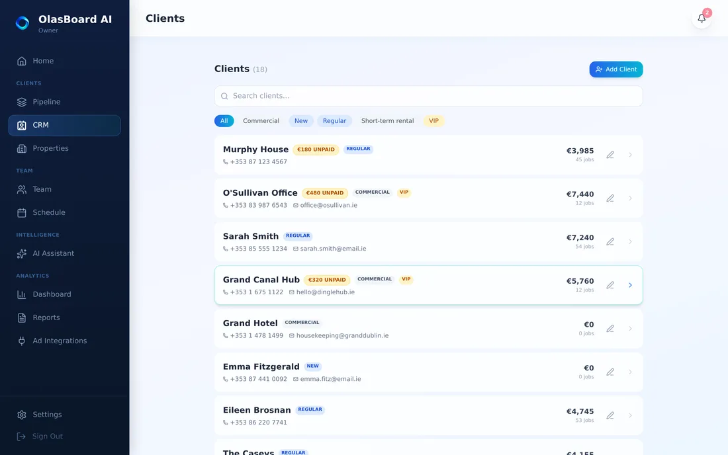This screenshot has height=455, width=728.
Task: Open Home from sidebar
Action: pos(65,61)
